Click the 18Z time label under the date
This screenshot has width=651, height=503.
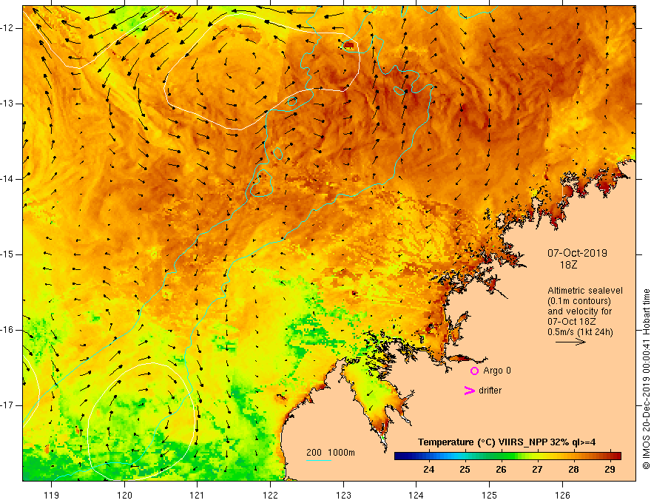coord(568,265)
